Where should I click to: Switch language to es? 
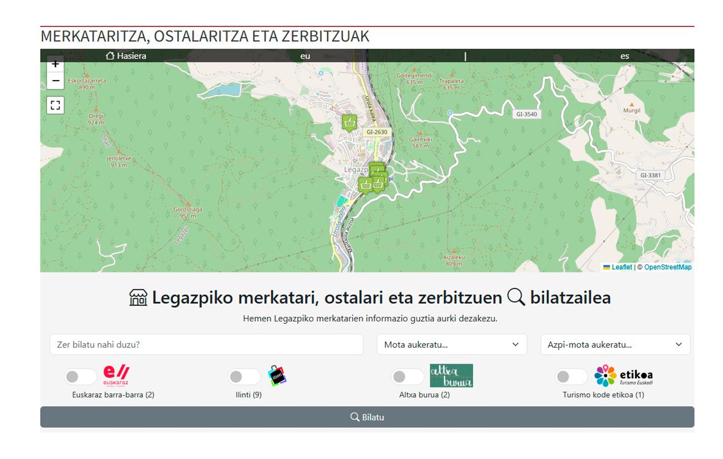[624, 56]
